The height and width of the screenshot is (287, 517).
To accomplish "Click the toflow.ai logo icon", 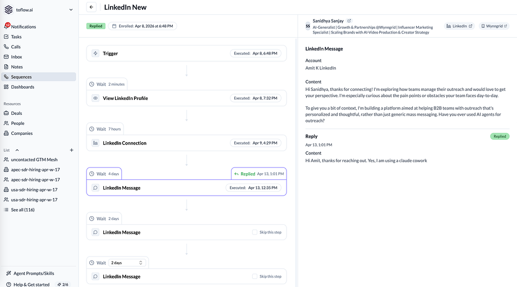I will [9, 10].
